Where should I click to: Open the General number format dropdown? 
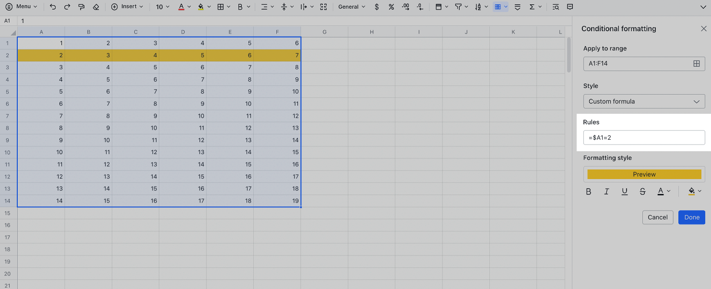pyautogui.click(x=351, y=7)
